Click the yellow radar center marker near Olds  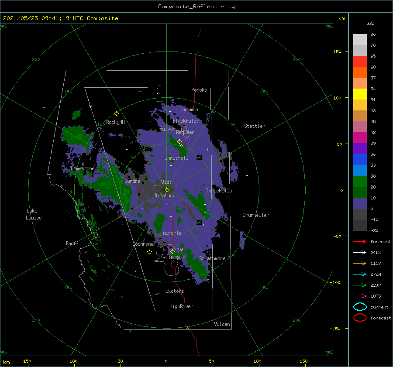[x=167, y=190]
